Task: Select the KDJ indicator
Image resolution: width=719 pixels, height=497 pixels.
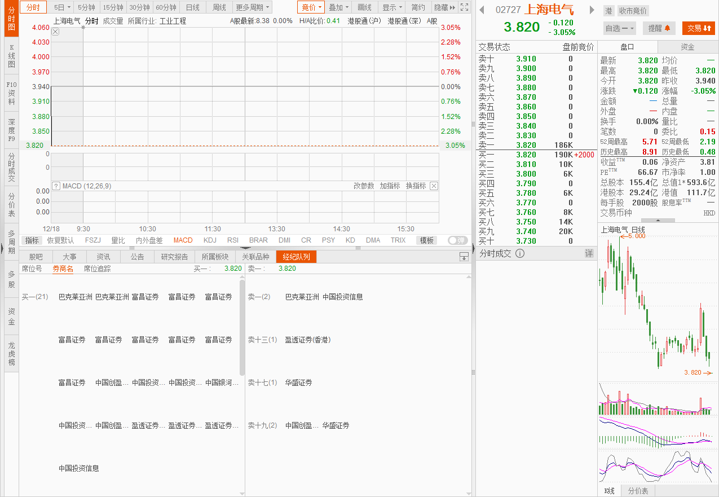Action: coord(210,240)
